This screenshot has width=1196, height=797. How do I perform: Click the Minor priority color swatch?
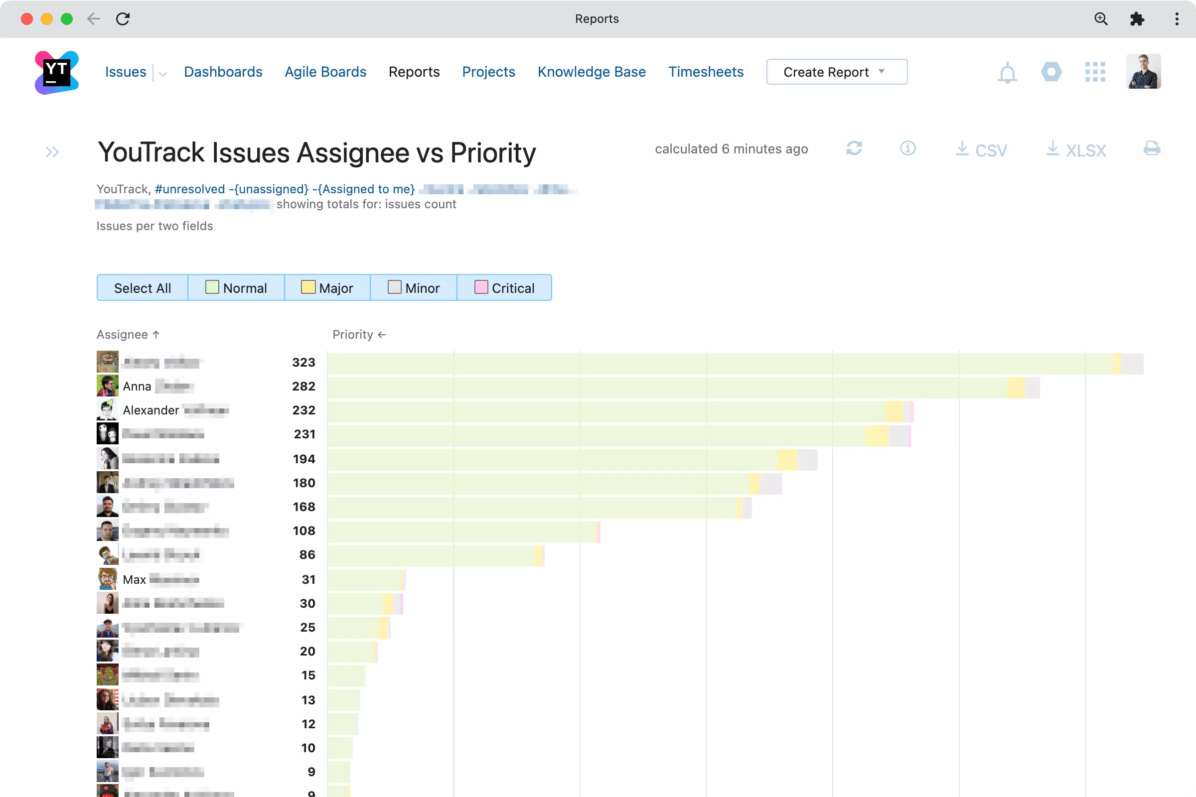coord(394,287)
